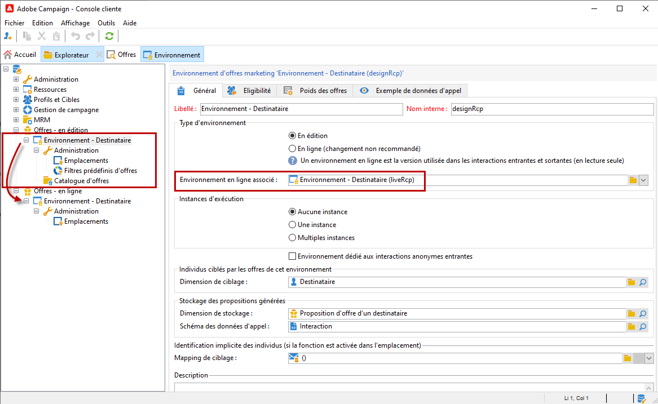Expand the MRM tree node

(16, 120)
